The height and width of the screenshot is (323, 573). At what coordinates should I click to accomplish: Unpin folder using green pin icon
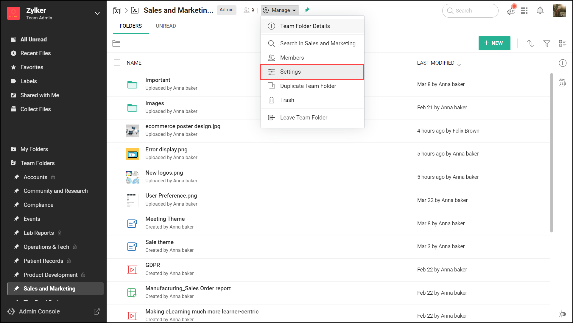tap(307, 10)
